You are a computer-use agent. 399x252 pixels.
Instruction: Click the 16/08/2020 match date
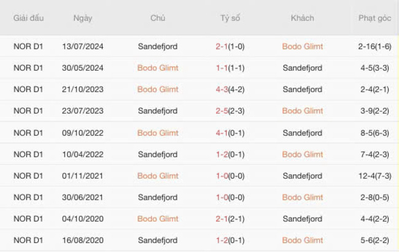click(83, 240)
